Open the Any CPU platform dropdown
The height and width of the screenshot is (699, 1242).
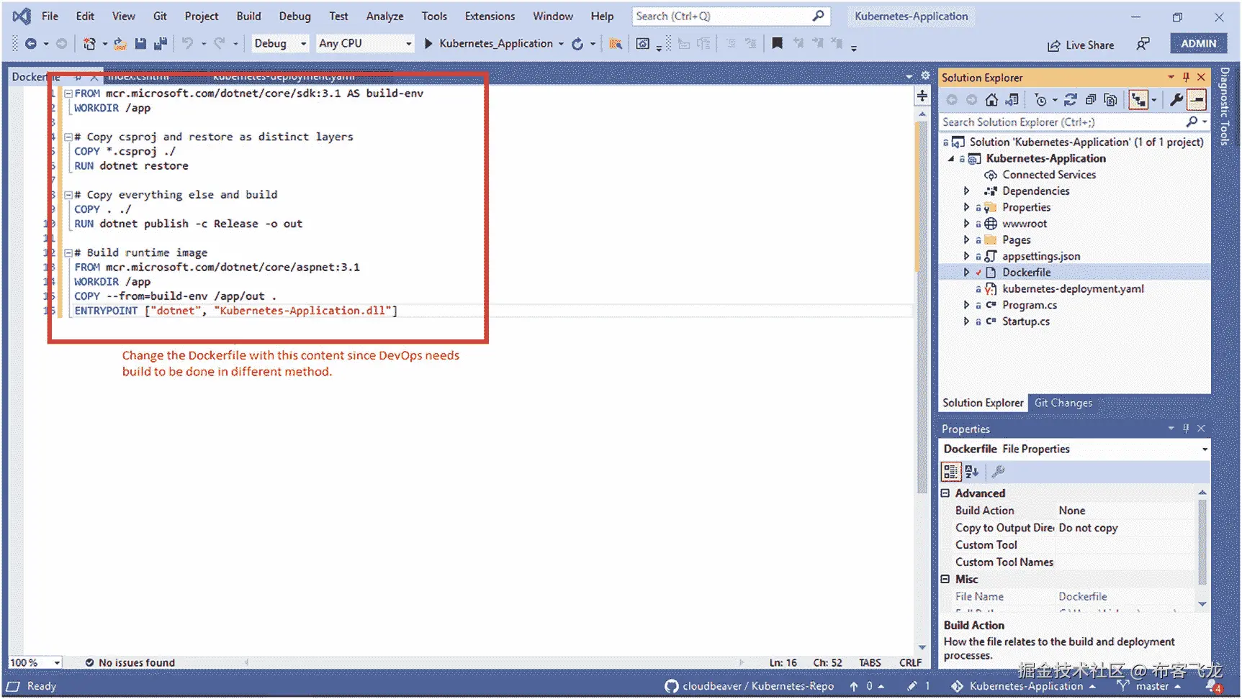click(x=408, y=43)
